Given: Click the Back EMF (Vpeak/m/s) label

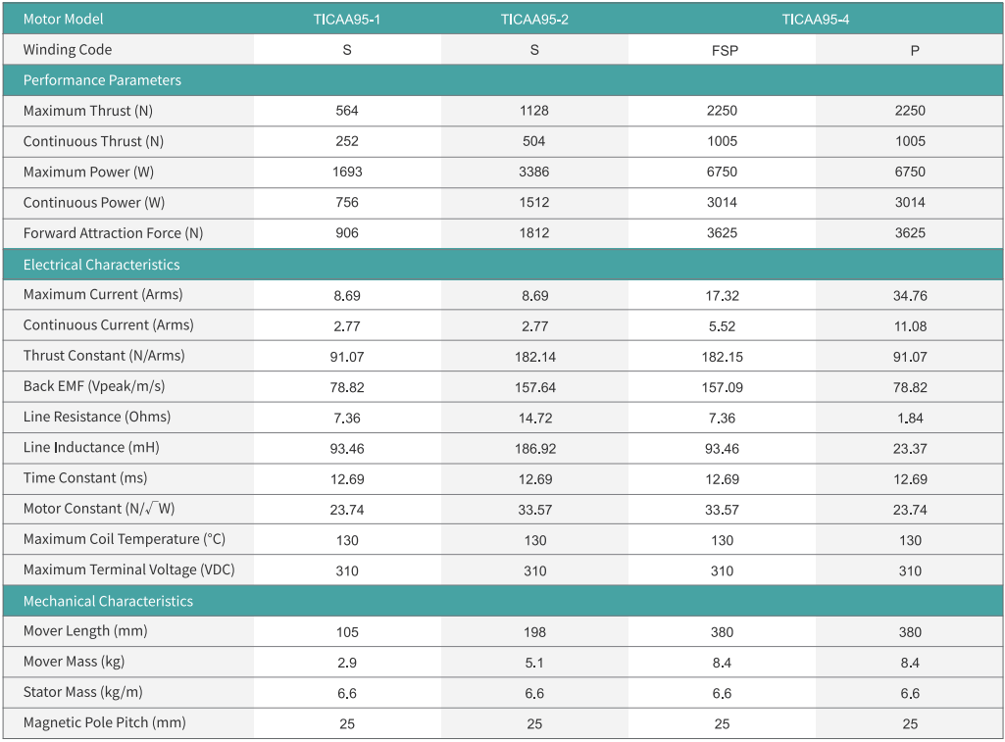Looking at the screenshot, I should (x=94, y=386).
